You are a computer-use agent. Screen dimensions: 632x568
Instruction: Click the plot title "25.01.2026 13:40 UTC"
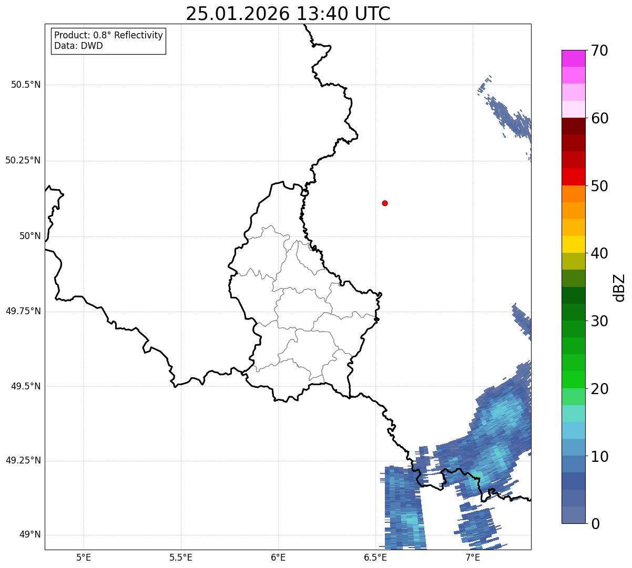click(288, 14)
